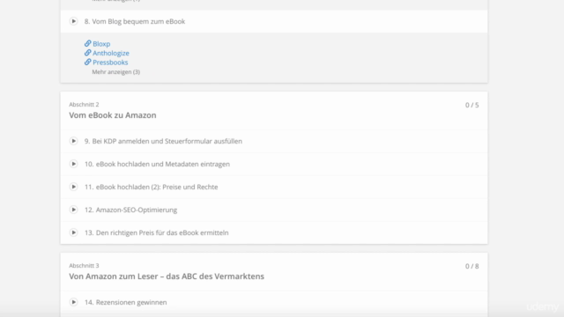Play lecture 11 Preise und Rechte icon
This screenshot has height=317, width=564.
coord(73,187)
